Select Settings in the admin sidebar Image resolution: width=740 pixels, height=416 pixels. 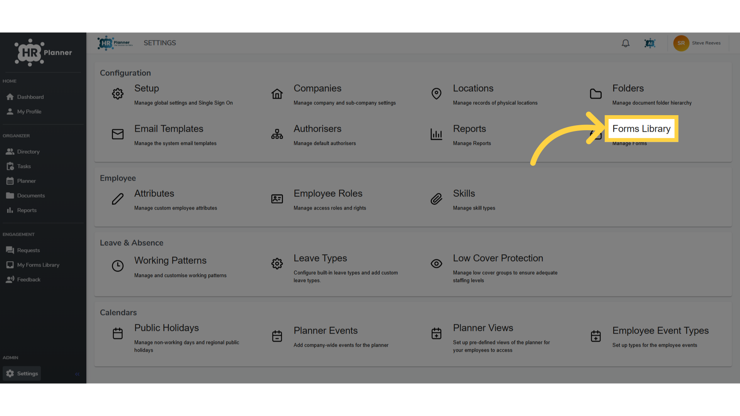[x=22, y=374]
